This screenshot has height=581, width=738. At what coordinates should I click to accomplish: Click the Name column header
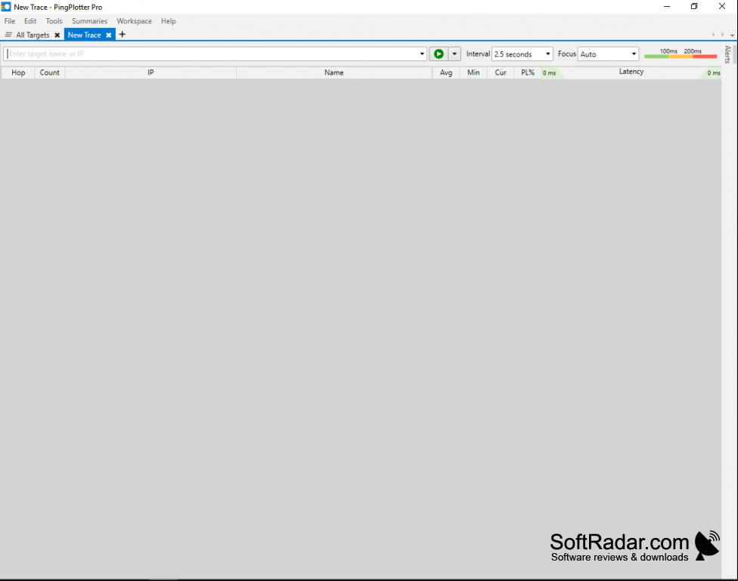pos(333,73)
